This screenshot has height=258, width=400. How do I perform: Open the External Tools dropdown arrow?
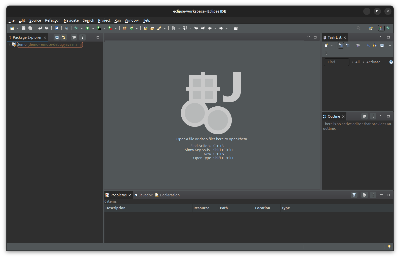pyautogui.click(x=116, y=28)
